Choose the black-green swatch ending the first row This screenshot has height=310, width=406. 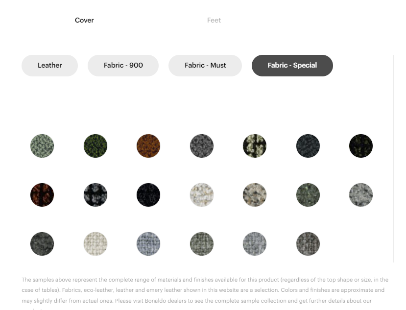(361, 146)
